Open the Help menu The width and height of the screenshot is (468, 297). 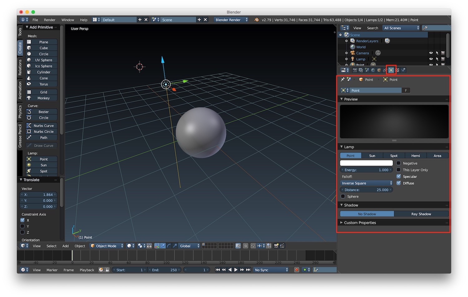[x=84, y=20]
